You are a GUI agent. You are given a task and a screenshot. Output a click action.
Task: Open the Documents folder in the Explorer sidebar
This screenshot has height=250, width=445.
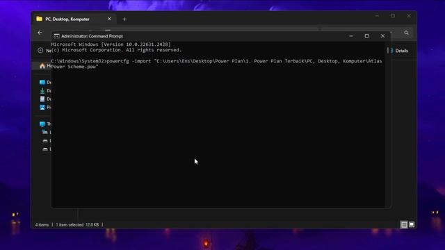(x=44, y=99)
